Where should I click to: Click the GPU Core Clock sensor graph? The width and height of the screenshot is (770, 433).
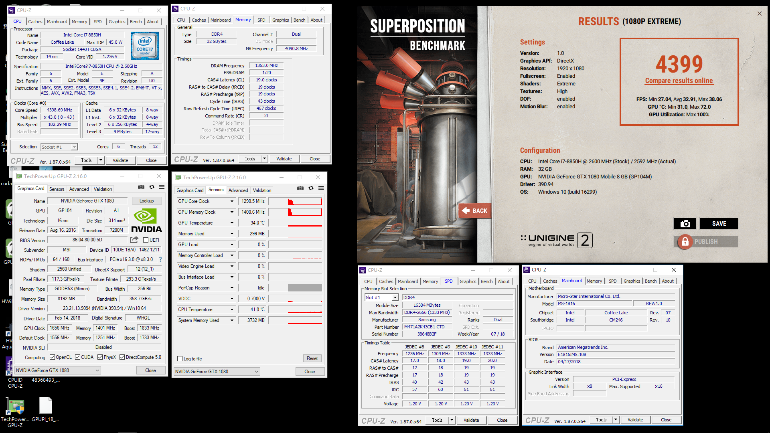(x=295, y=201)
